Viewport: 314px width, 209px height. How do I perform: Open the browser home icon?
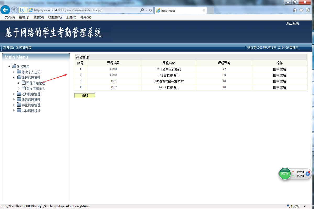point(295,10)
